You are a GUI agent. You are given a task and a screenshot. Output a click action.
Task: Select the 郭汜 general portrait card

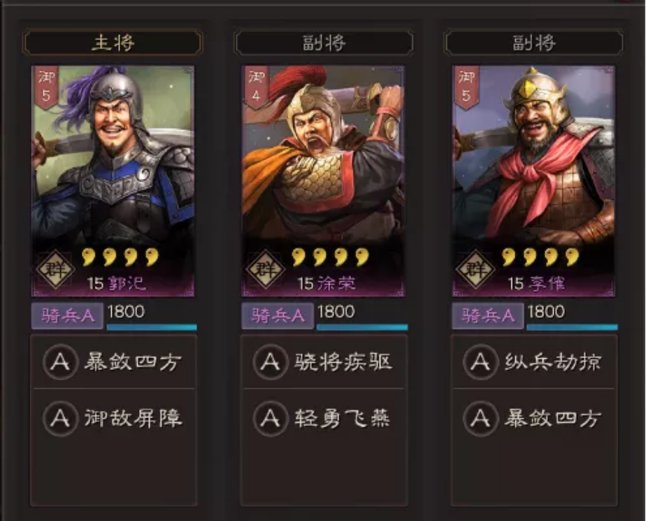pyautogui.click(x=113, y=180)
